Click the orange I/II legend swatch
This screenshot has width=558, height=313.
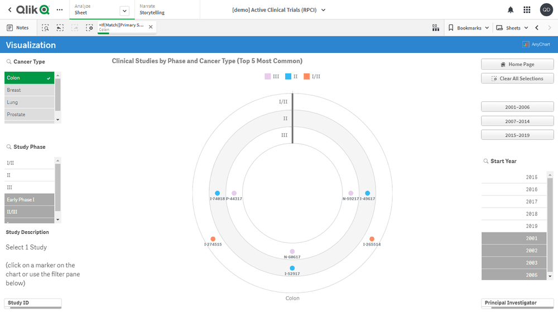306,76
